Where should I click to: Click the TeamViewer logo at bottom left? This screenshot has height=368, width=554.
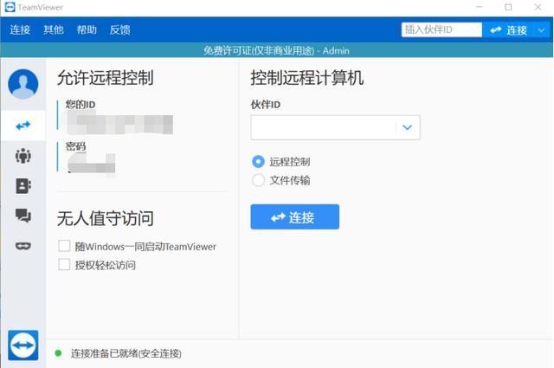(23, 345)
